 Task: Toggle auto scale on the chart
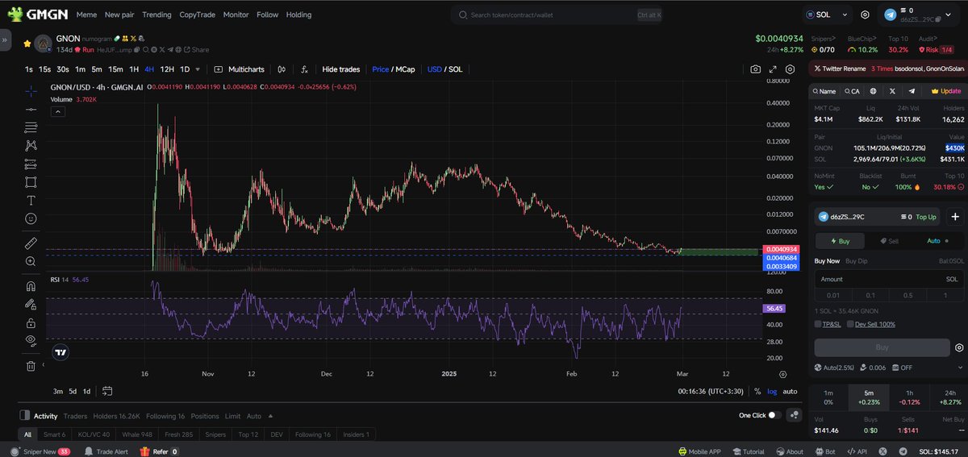(x=790, y=391)
